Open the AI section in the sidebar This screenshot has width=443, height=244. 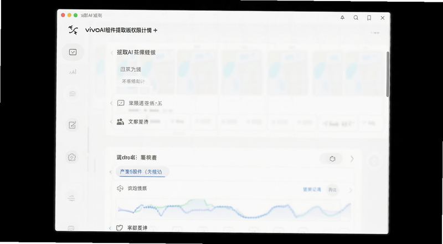[73, 72]
